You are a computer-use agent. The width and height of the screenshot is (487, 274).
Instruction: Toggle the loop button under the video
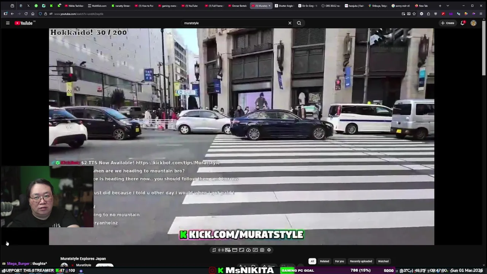214,250
